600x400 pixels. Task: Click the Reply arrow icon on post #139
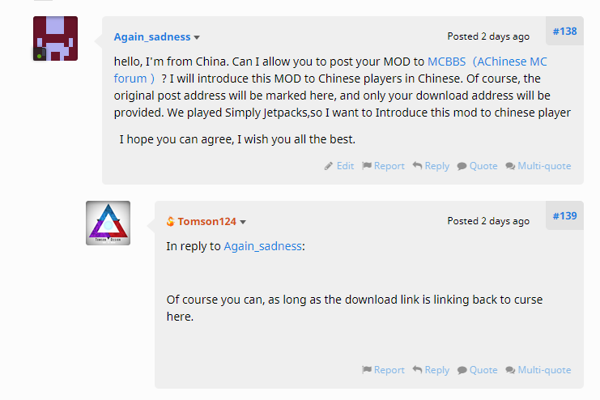[417, 370]
